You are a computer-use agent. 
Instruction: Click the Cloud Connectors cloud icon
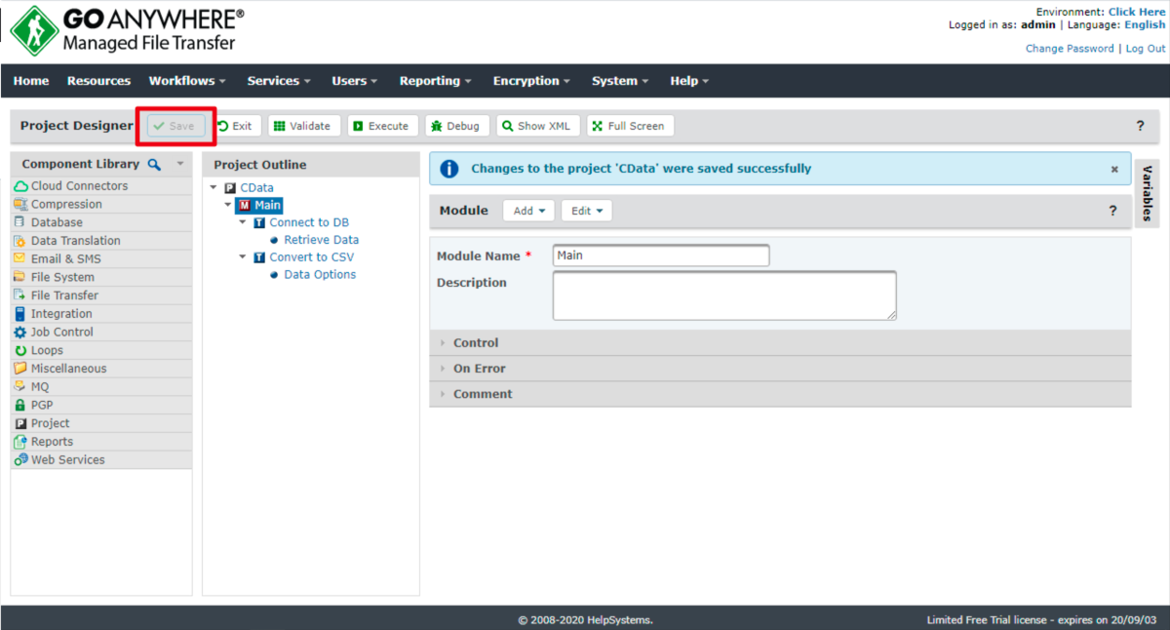(x=20, y=186)
